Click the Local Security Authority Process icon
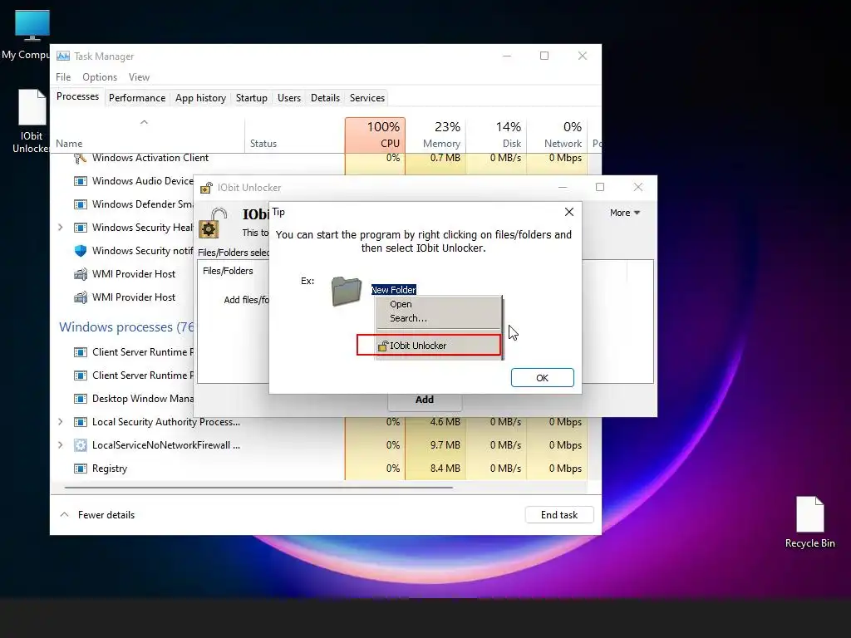 click(81, 422)
